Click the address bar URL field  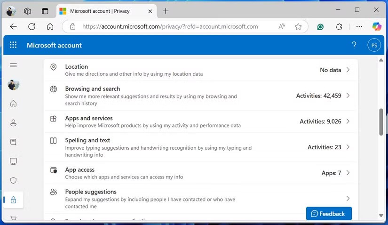pos(169,27)
